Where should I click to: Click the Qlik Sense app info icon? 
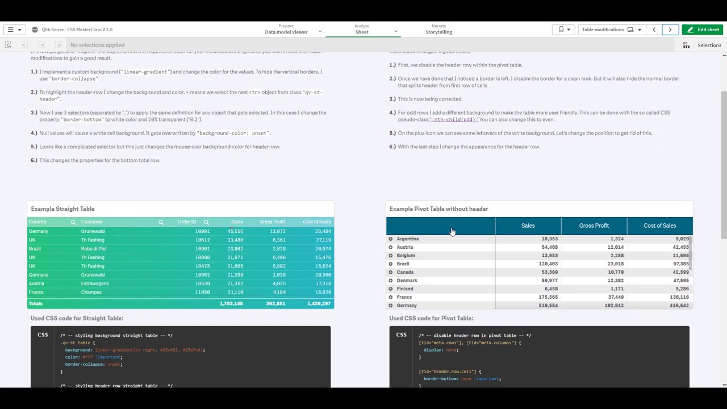click(35, 30)
